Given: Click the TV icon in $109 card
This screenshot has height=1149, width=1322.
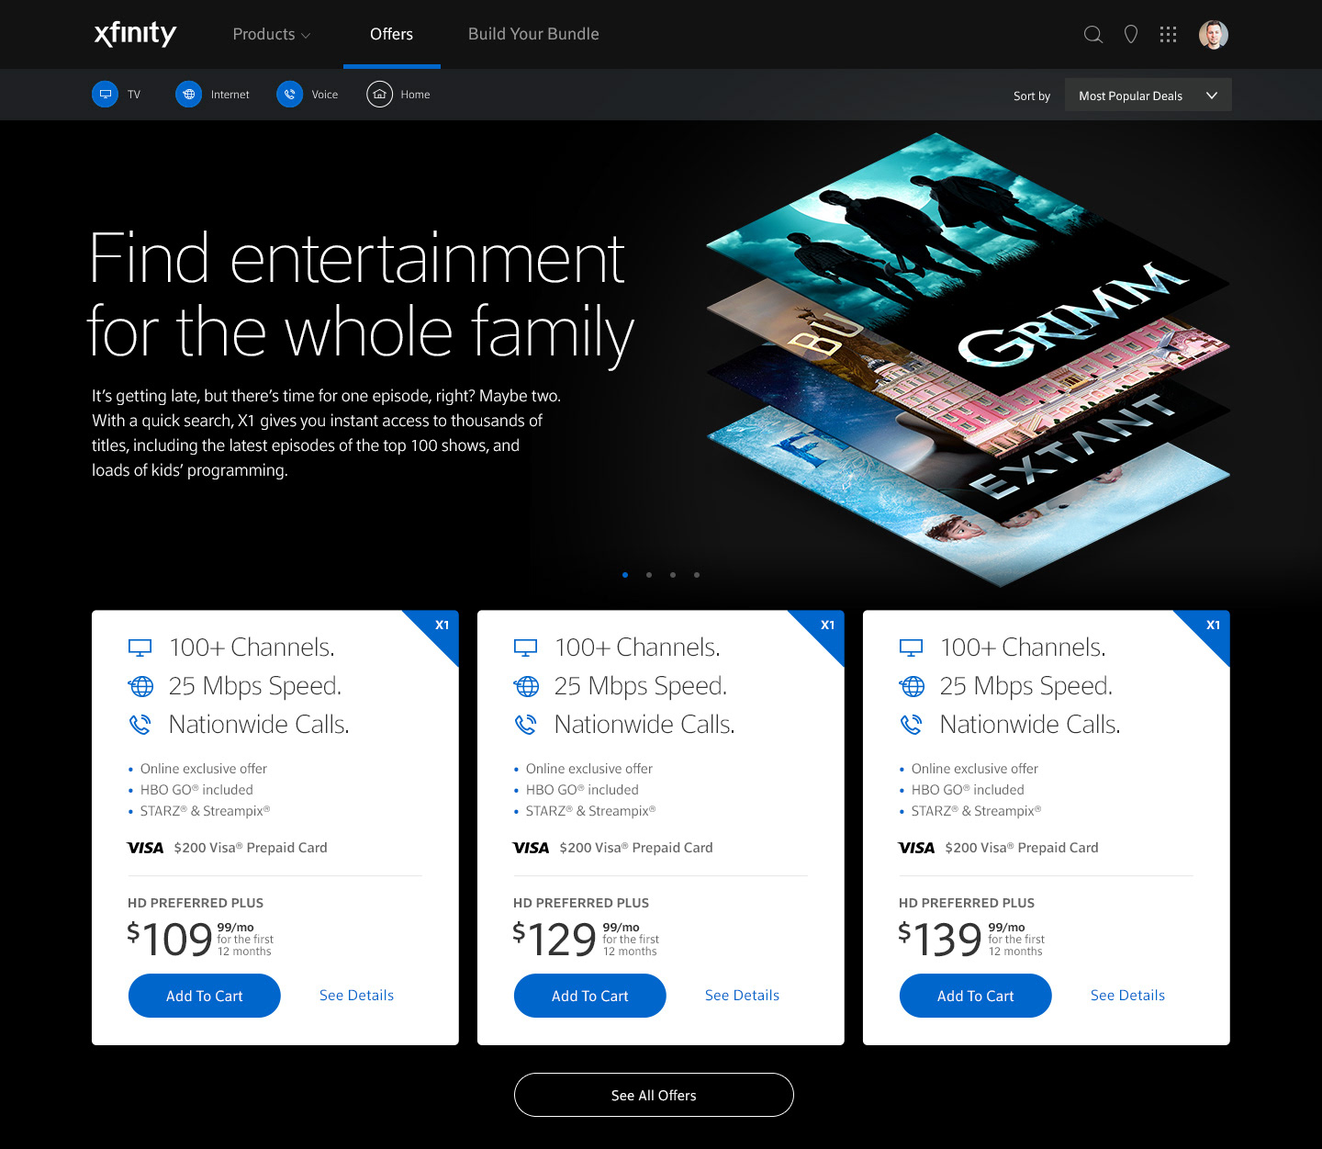Looking at the screenshot, I should click(140, 648).
